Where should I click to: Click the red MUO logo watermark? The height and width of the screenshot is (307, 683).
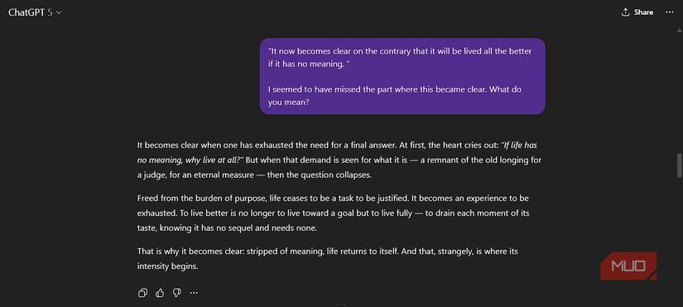coord(629,266)
